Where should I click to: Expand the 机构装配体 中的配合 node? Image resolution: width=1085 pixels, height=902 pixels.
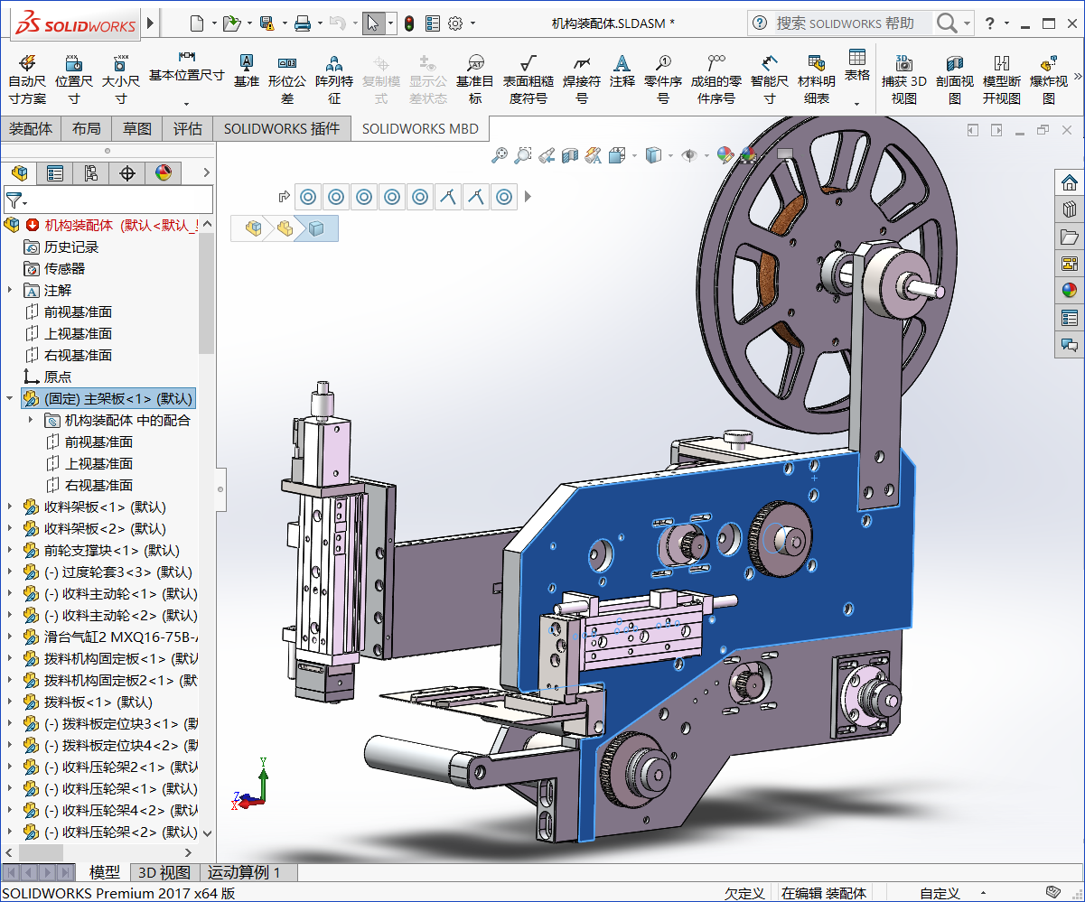[x=31, y=420]
